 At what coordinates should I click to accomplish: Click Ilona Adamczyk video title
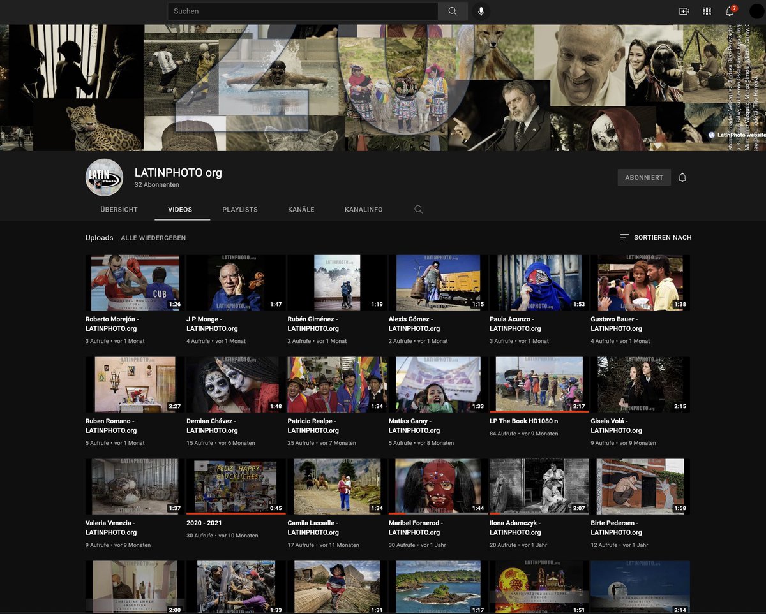pyautogui.click(x=516, y=528)
